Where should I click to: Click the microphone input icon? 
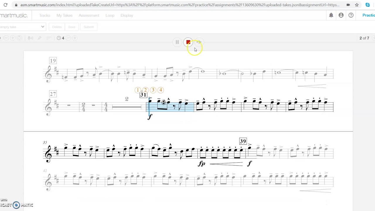click(x=30, y=38)
